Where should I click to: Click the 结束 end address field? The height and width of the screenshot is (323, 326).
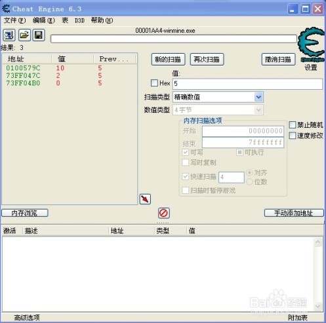pos(243,143)
